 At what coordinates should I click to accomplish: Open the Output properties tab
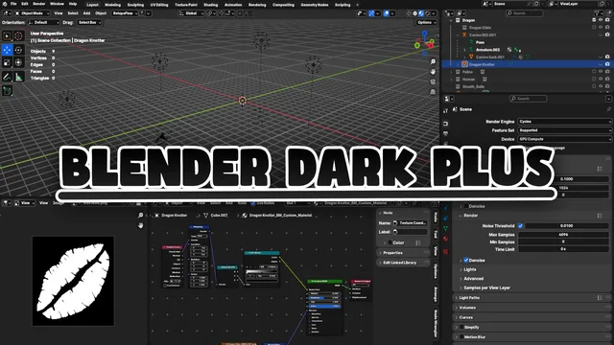[445, 134]
